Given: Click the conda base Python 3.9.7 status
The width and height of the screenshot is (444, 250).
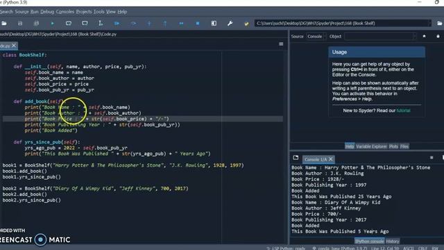Looking at the screenshot, I should [x=341, y=248].
